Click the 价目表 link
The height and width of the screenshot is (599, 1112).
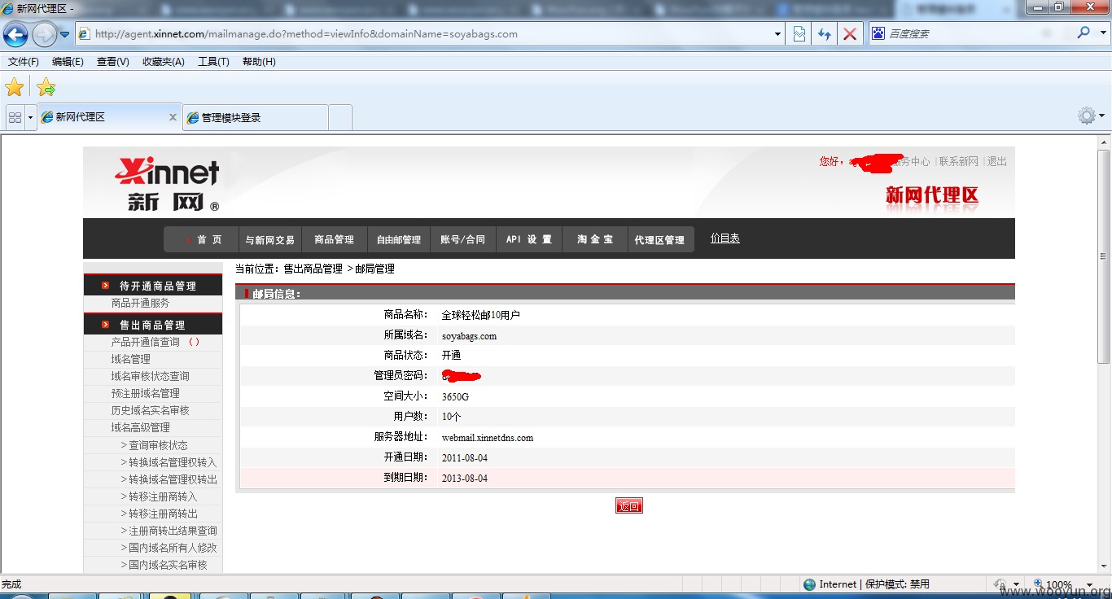click(725, 238)
